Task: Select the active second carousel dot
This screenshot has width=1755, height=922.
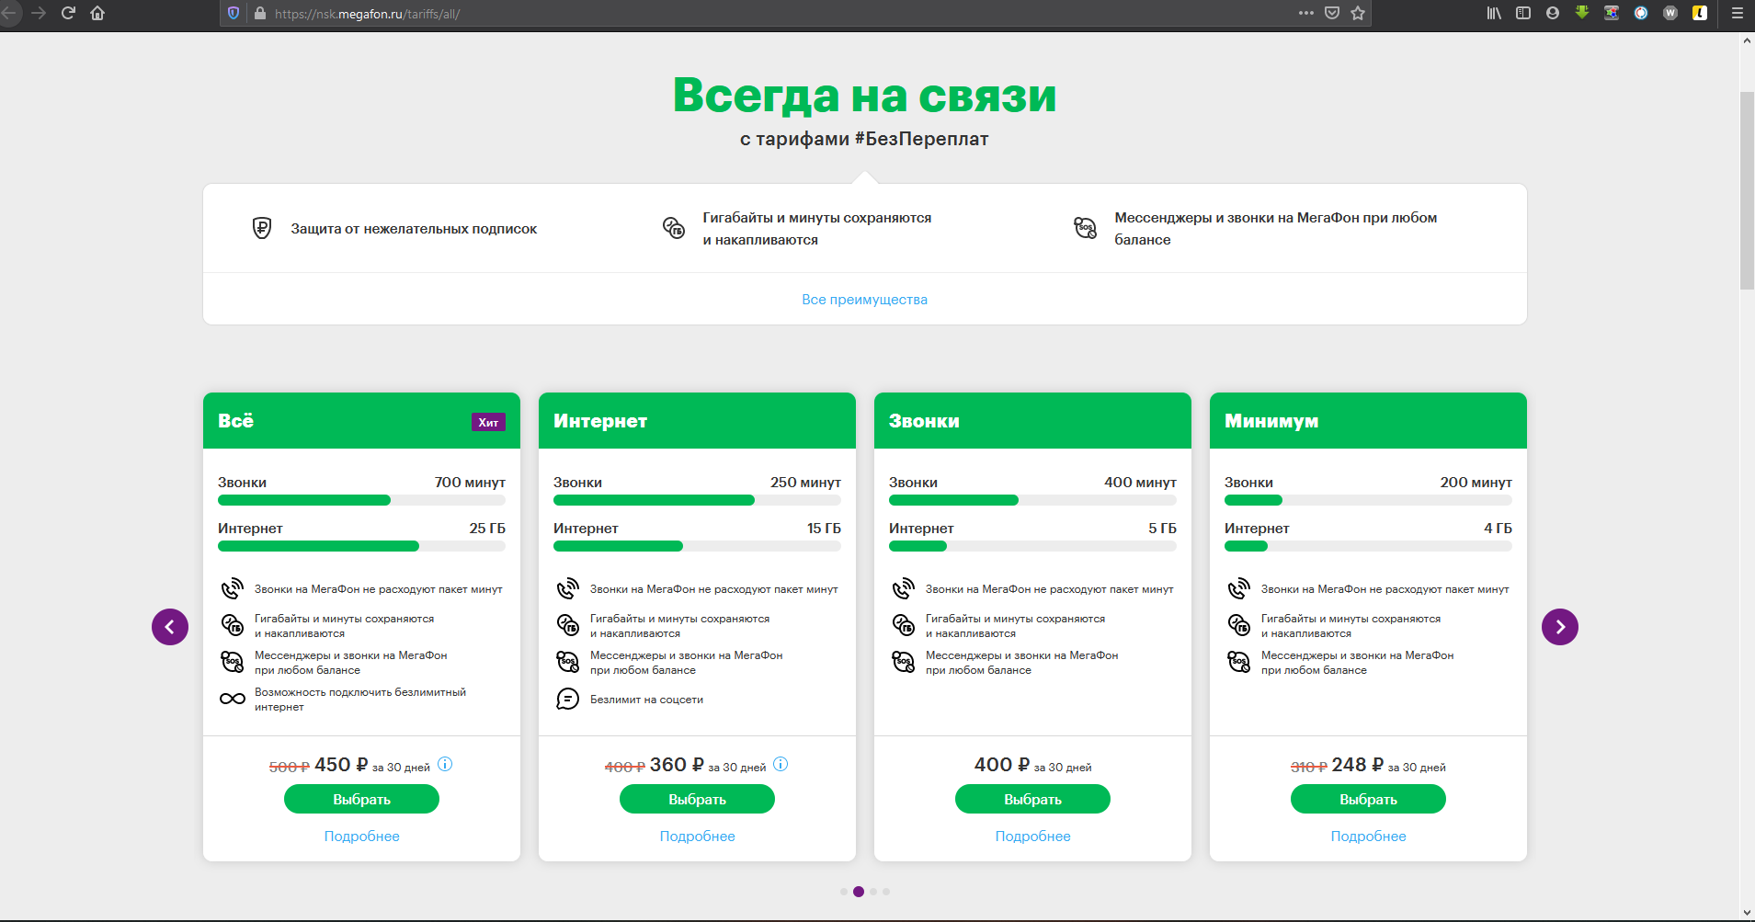Action: point(859,892)
